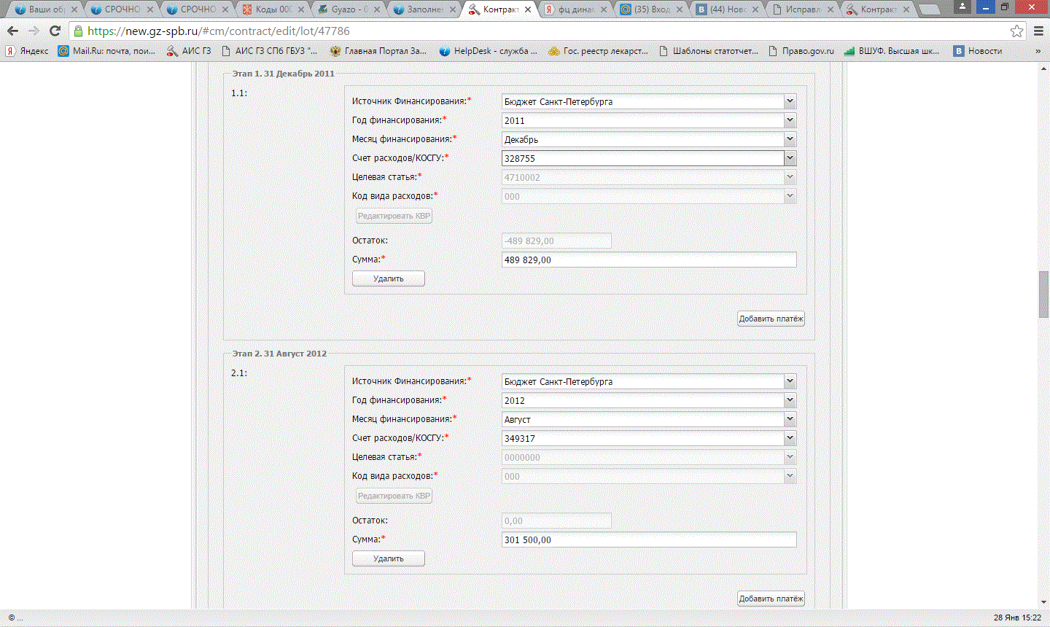The height and width of the screenshot is (627, 1050).
Task: Close the "Ваши об" tab
Action: click(x=74, y=9)
